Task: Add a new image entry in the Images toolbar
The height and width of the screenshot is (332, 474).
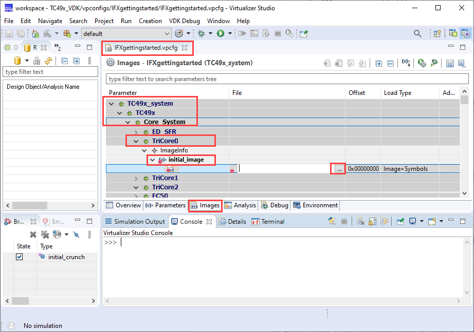Action: point(327,63)
